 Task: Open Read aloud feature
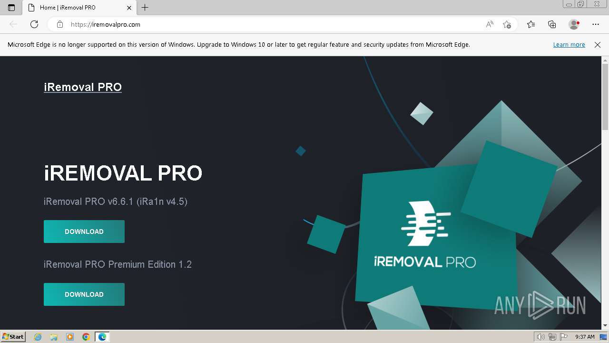(x=490, y=24)
